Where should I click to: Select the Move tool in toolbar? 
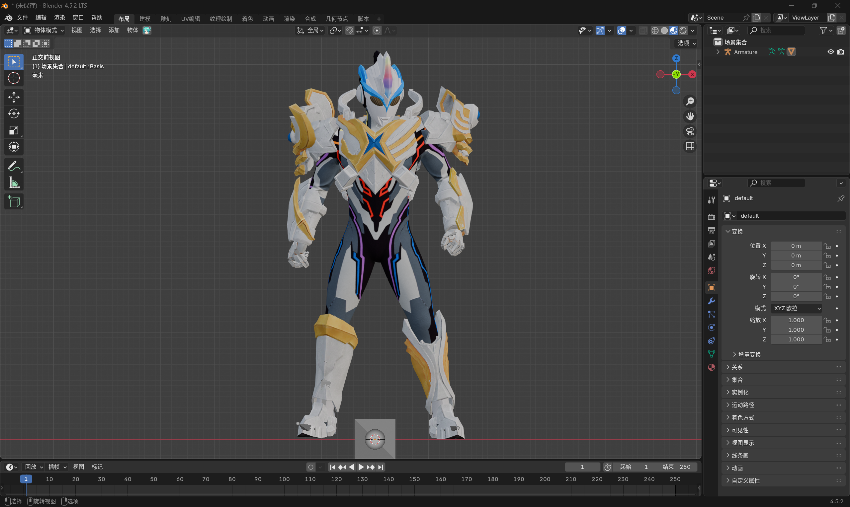click(x=14, y=97)
